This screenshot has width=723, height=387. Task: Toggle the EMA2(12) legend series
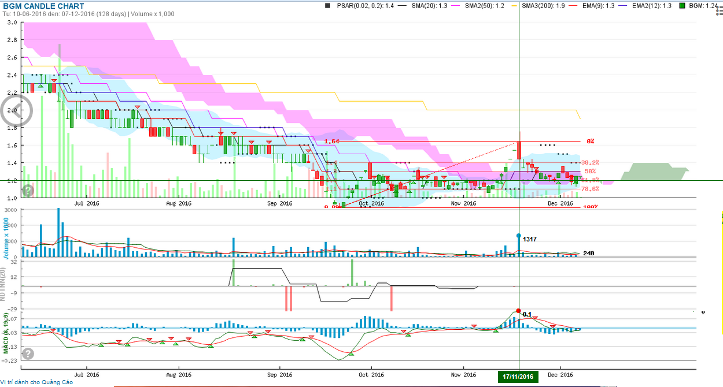point(652,5)
